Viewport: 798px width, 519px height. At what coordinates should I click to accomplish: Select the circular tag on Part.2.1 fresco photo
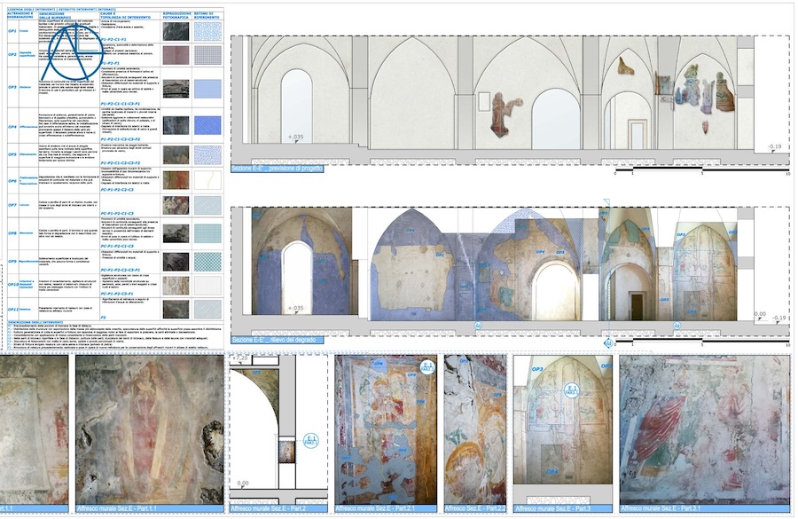click(x=426, y=367)
